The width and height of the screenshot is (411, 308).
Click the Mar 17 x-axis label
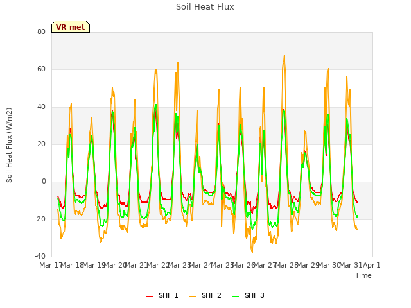point(50,265)
